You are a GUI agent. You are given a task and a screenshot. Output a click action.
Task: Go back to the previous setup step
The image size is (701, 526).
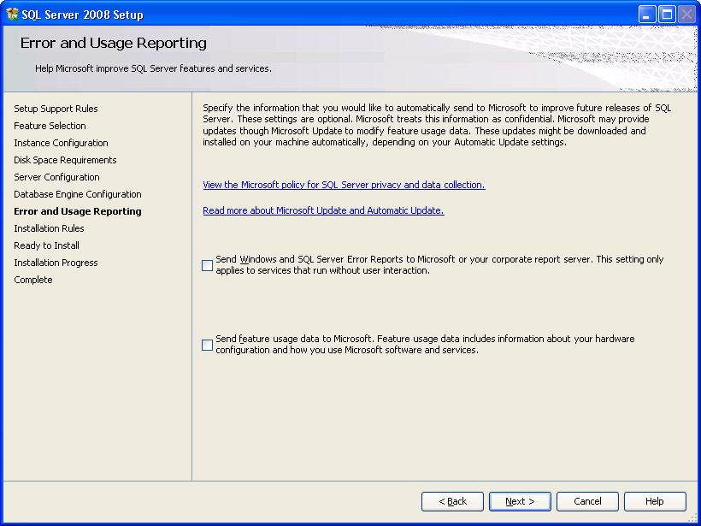point(452,501)
